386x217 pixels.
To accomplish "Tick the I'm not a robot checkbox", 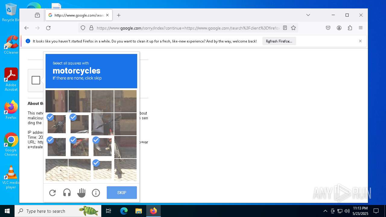I will (x=36, y=80).
